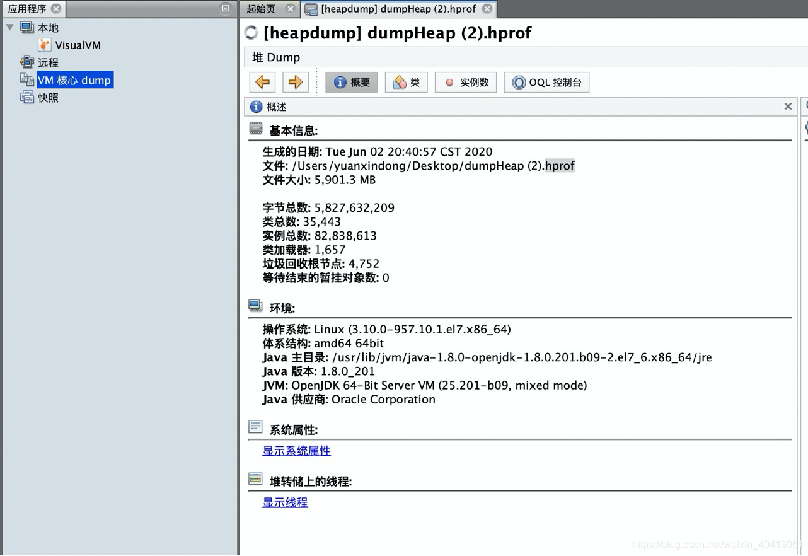Click the 字节总数 5,827,632,209 value

(x=354, y=208)
